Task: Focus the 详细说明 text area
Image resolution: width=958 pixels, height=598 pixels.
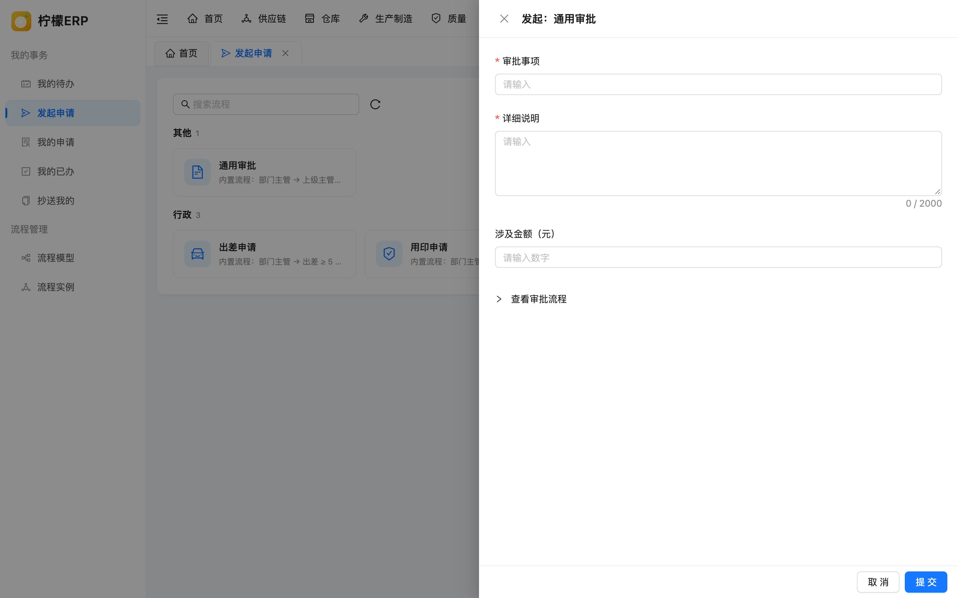Action: [718, 163]
